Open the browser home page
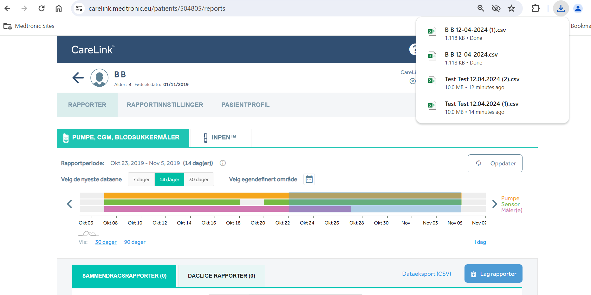The image size is (591, 295). coord(59,9)
